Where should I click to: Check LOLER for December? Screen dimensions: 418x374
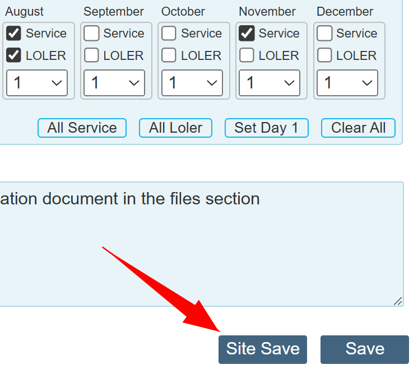pyautogui.click(x=324, y=55)
